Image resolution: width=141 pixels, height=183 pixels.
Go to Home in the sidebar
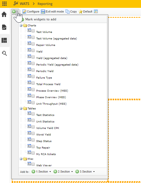tap(4, 14)
